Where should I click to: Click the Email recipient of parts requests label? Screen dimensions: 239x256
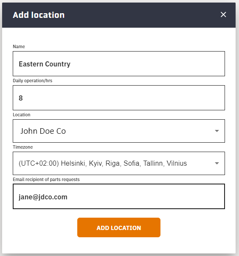(46, 179)
